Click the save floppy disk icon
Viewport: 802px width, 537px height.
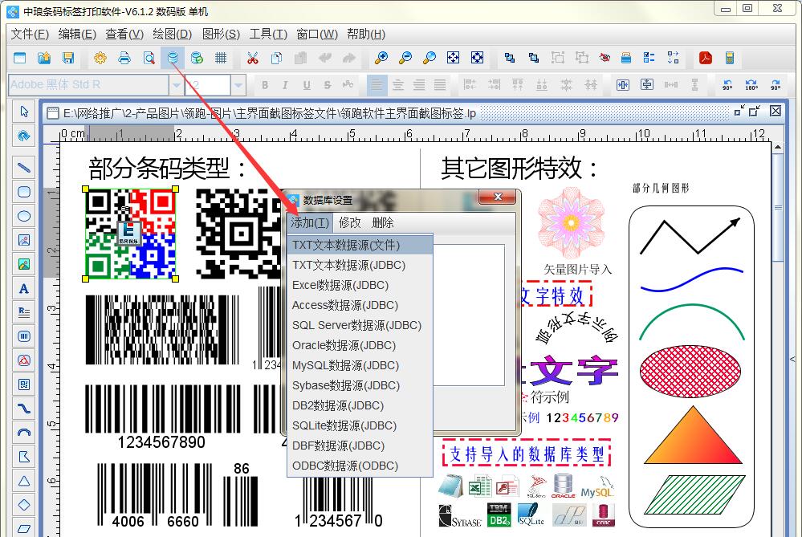pos(68,58)
